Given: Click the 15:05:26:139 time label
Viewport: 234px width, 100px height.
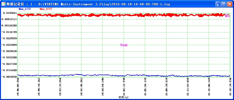Looking at the screenshot, I should pos(145,86).
